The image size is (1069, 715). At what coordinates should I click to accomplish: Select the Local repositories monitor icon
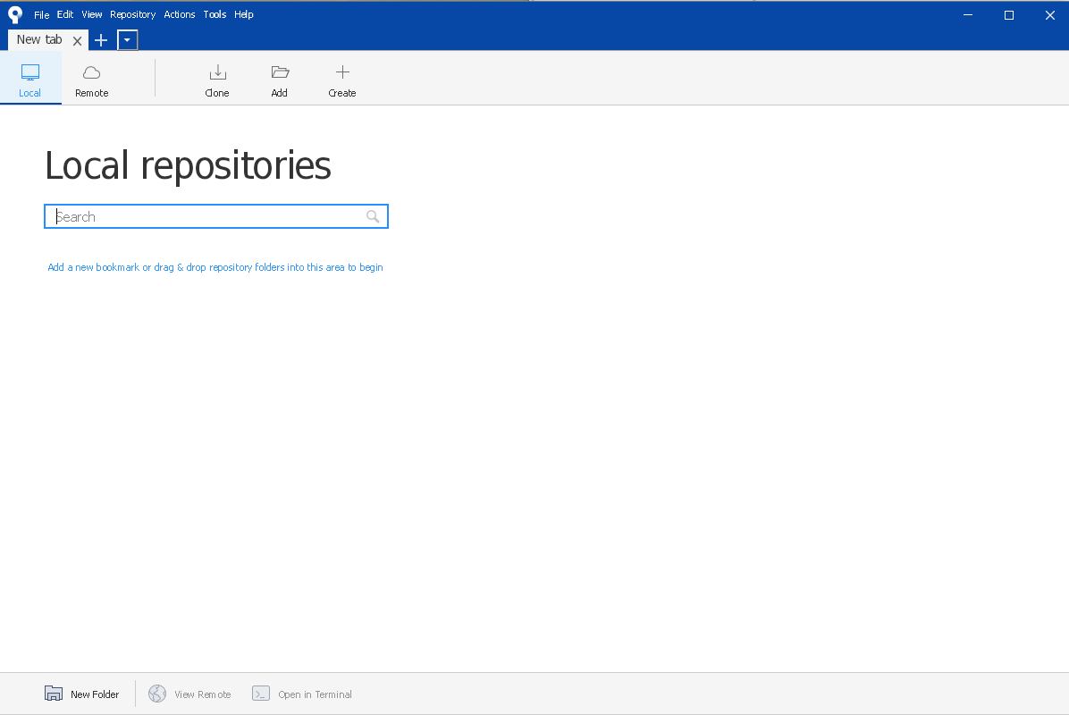(x=30, y=72)
